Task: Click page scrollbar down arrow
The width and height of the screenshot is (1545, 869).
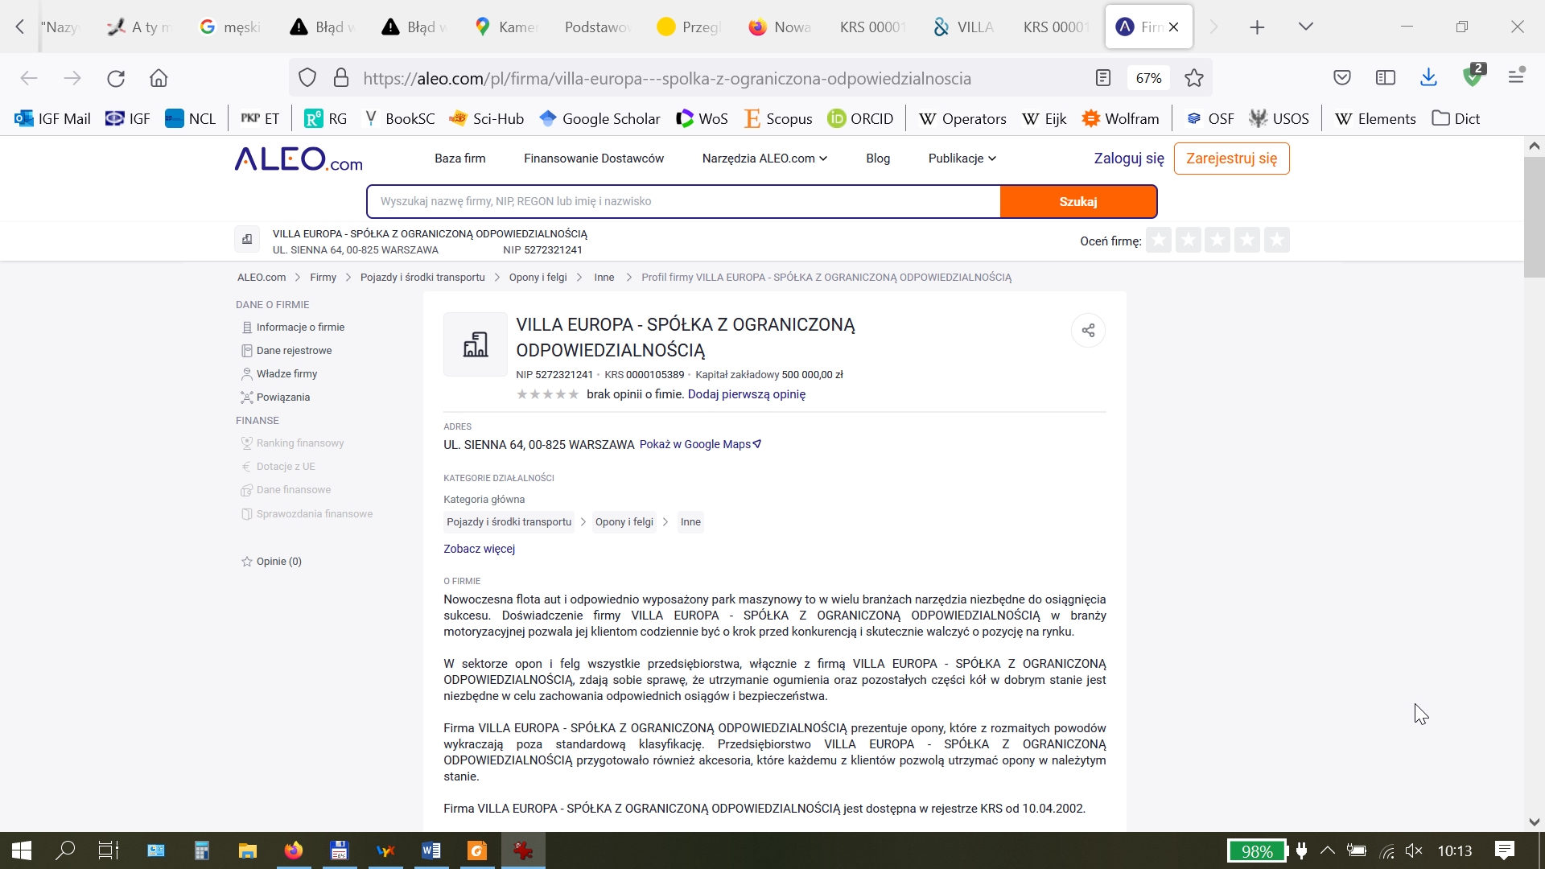Action: pos(1535,822)
